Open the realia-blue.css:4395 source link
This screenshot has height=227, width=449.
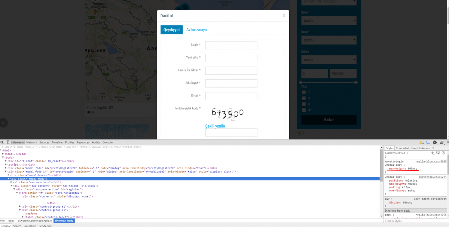pyautogui.click(x=431, y=215)
